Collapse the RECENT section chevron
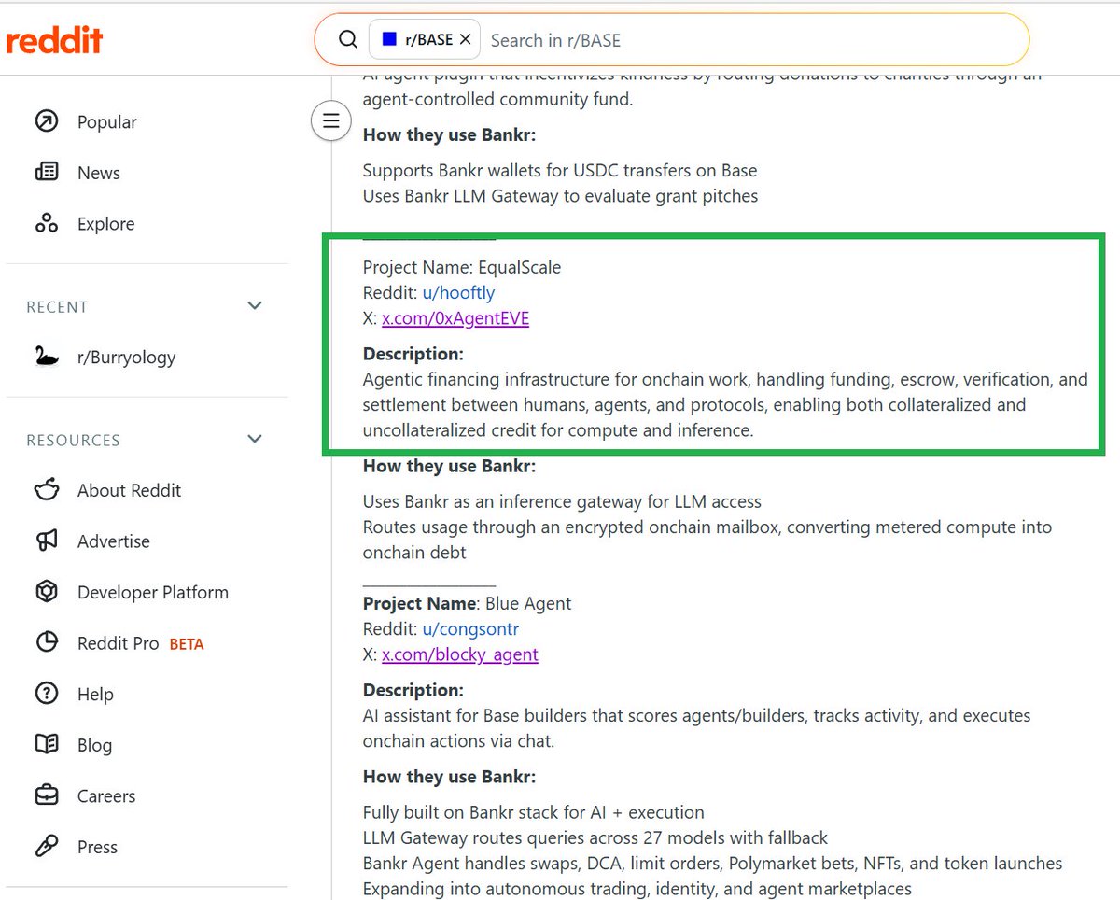The width and height of the screenshot is (1120, 900). click(x=255, y=306)
